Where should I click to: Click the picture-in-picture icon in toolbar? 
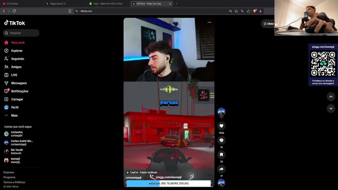click(x=236, y=11)
